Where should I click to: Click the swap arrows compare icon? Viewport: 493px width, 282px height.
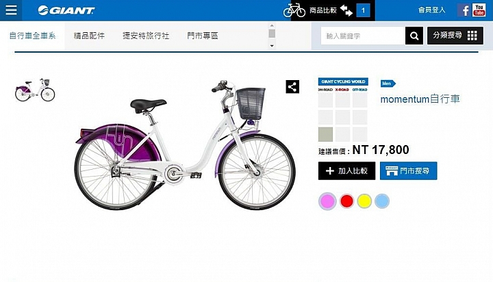346,10
